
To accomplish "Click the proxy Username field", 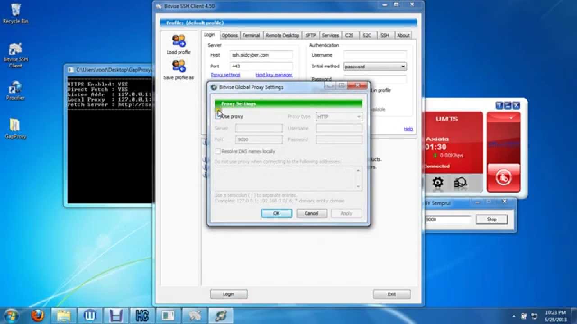I will pyautogui.click(x=339, y=128).
